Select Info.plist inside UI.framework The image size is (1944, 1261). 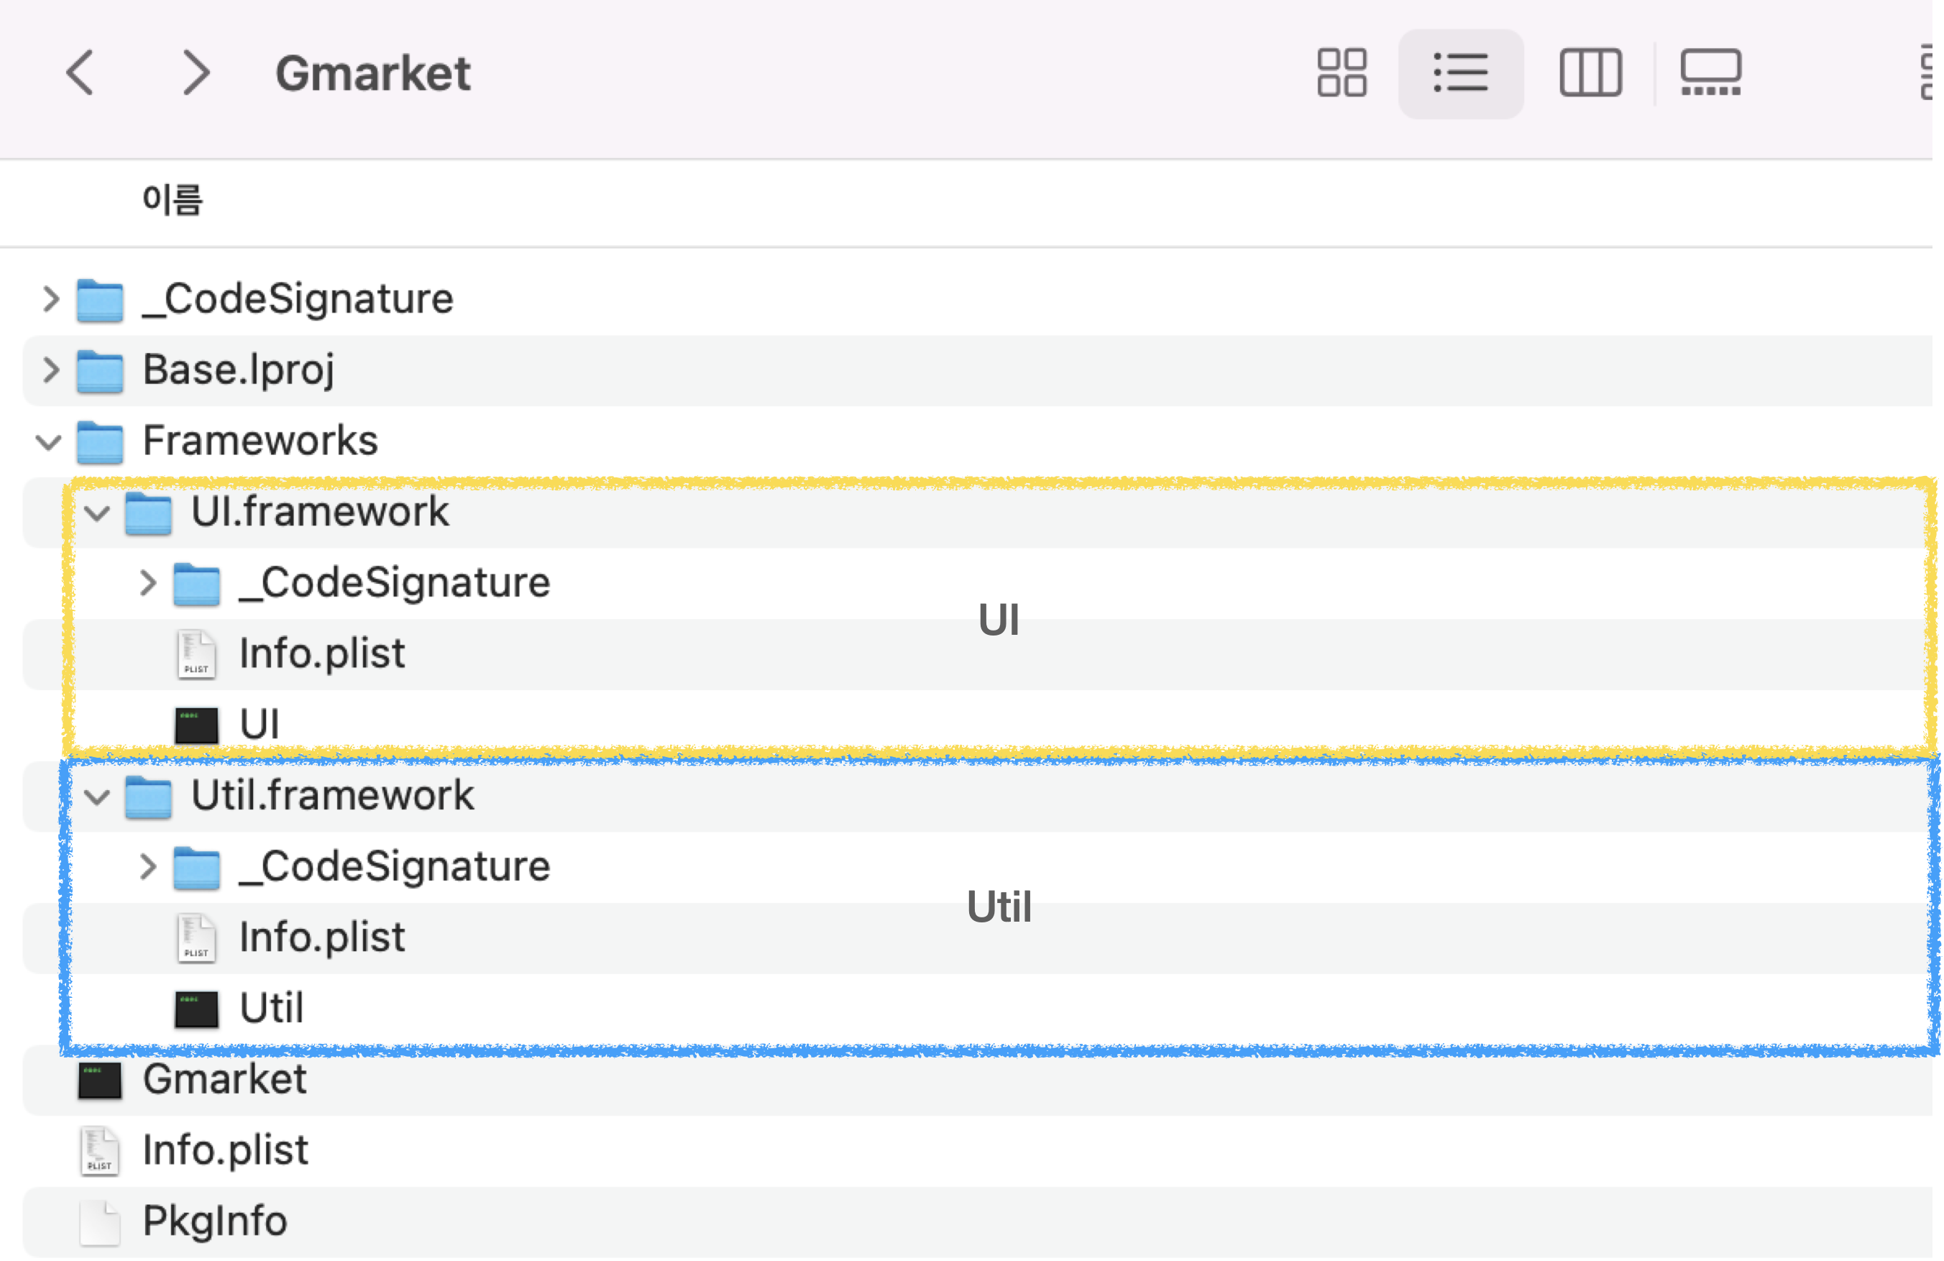click(321, 654)
